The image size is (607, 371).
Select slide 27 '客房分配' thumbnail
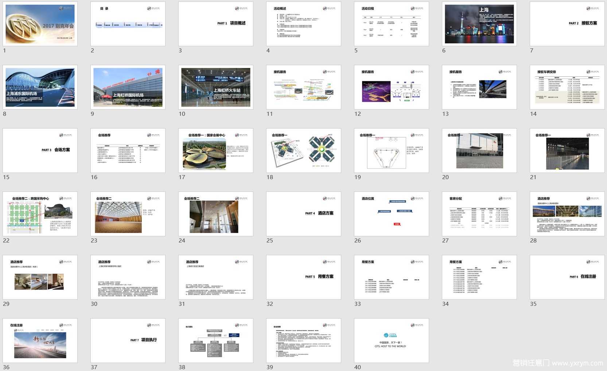point(479,214)
